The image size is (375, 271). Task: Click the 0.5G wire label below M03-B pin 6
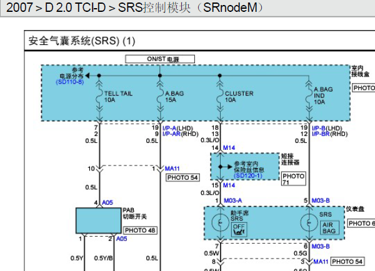(x=300, y=254)
